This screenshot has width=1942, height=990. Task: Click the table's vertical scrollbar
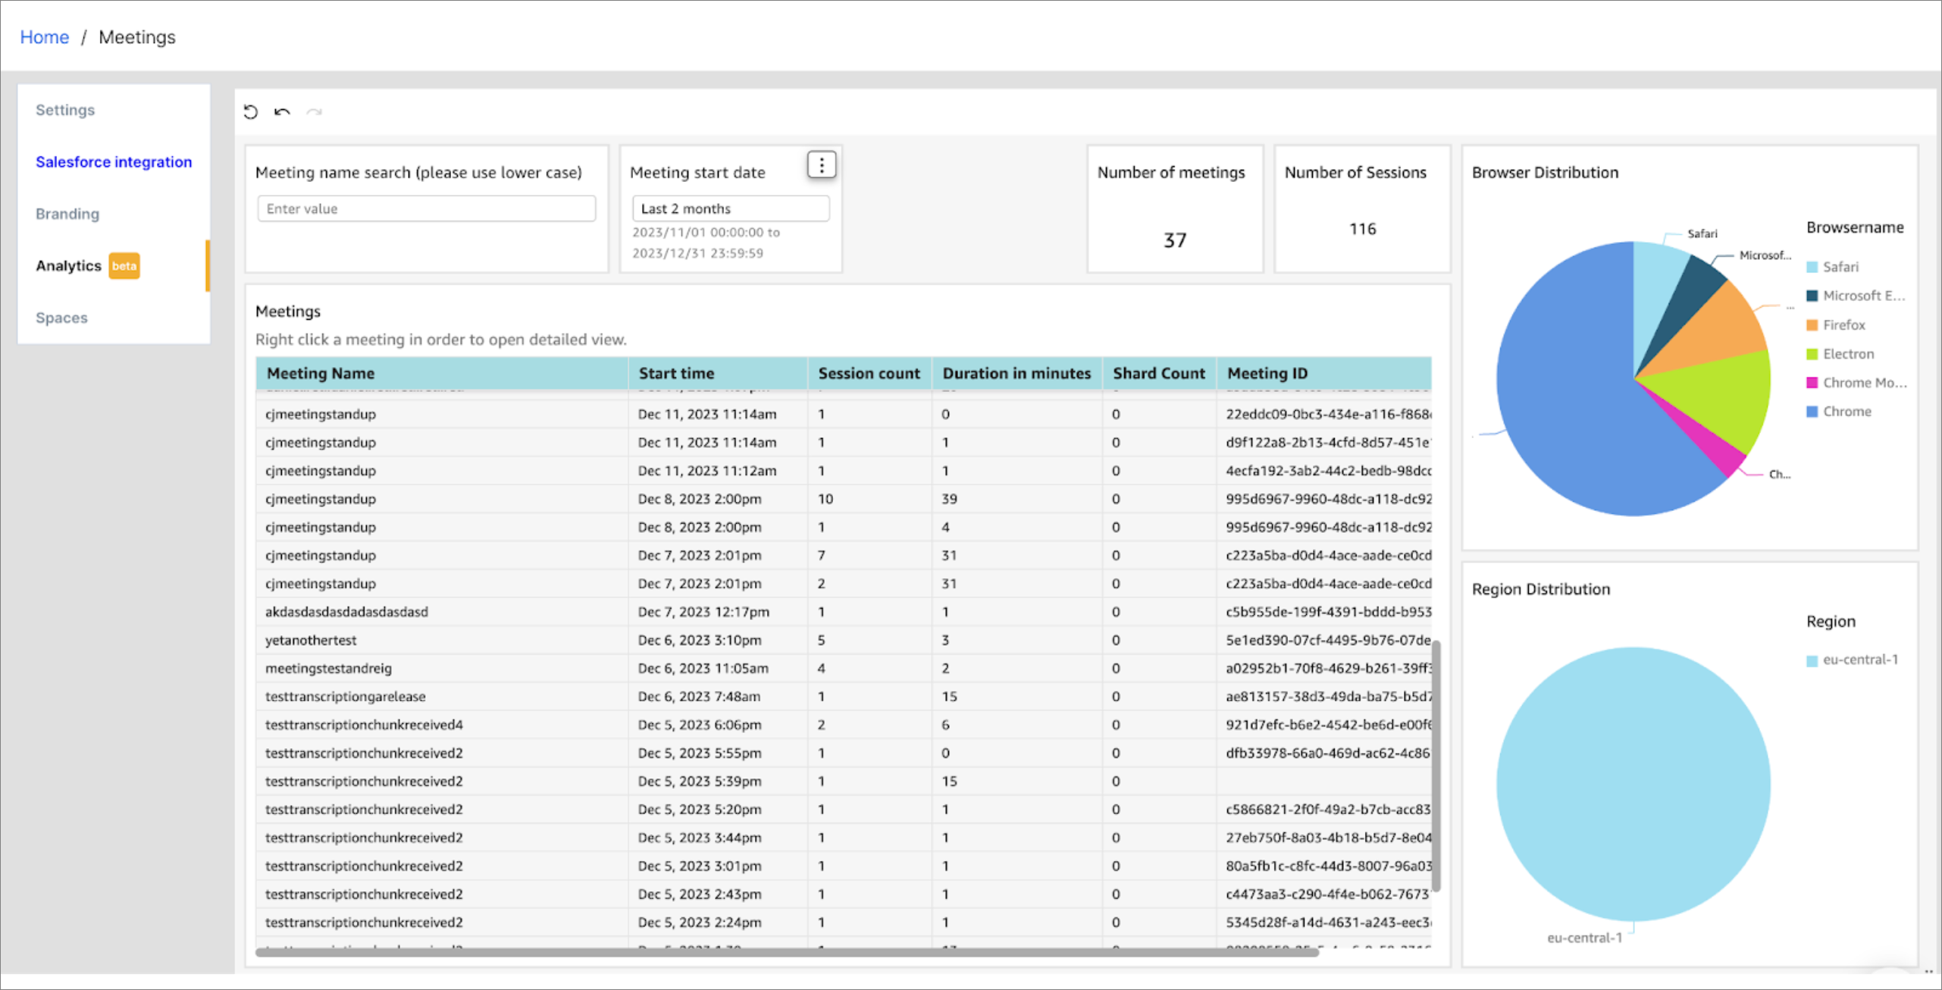point(1436,766)
